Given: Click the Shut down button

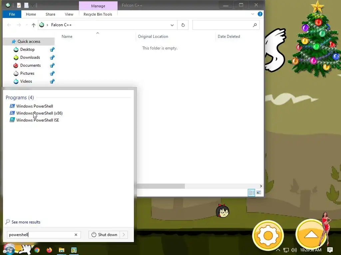Looking at the screenshot, I should tap(104, 235).
